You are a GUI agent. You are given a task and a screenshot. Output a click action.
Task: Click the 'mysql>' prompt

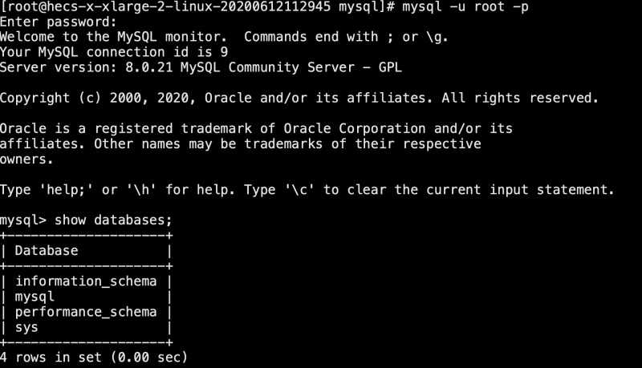[x=23, y=220]
